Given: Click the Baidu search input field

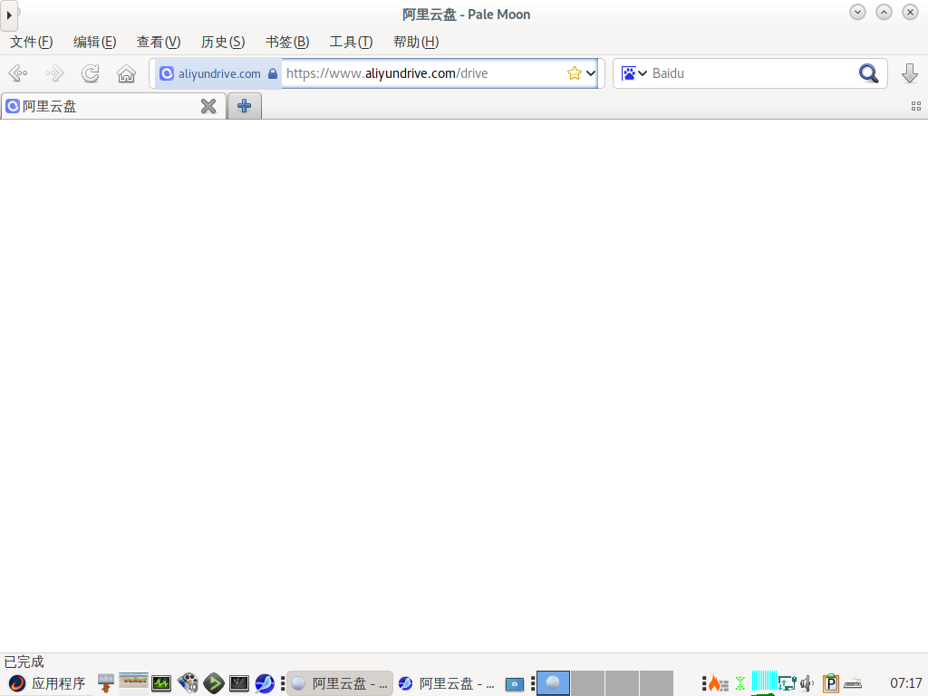Looking at the screenshot, I should click(x=751, y=73).
